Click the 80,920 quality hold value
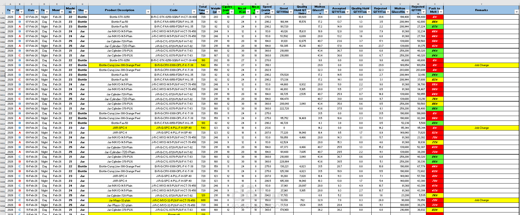The image size is (520, 215). pyautogui.click(x=302, y=17)
